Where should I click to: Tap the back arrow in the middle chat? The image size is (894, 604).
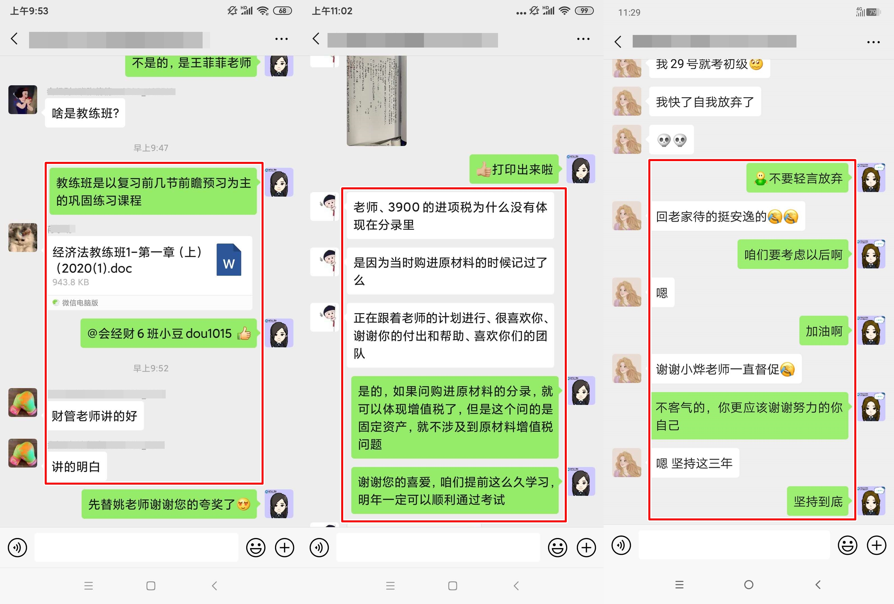pos(316,39)
